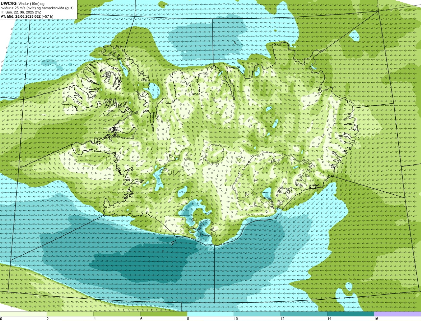The height and width of the screenshot is (321, 421).
Task: Click the '6' colorbar scale label
Action: pyautogui.click(x=141, y=319)
